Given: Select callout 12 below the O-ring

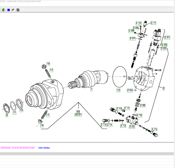Looking at the screenshot, I should [x=118, y=90].
